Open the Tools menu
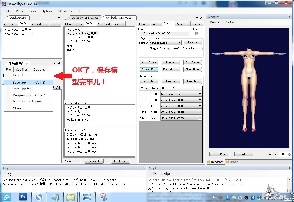 coord(32,11)
